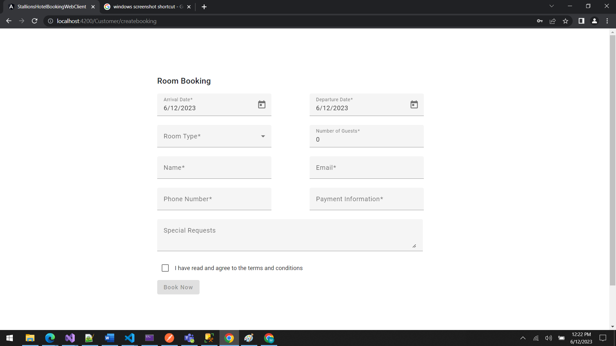Close the windows screenshot shortcut tab
This screenshot has width=616, height=346.
[x=189, y=7]
